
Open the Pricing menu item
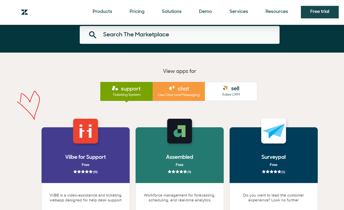point(137,11)
